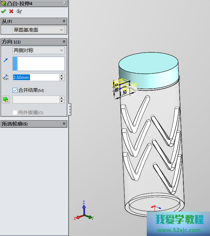The height and width of the screenshot is (236, 210).
Task: Click the direction selection box
Action: tap(41, 64)
